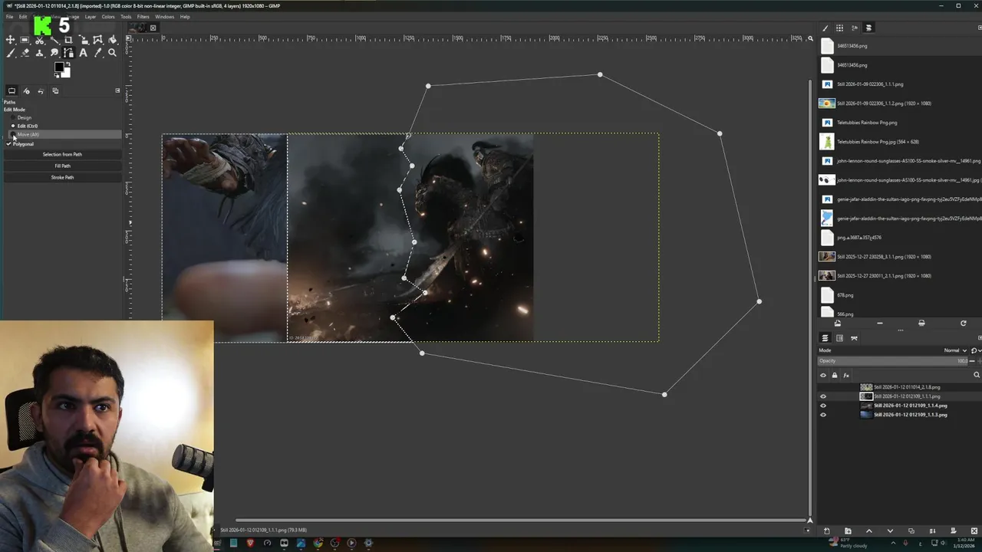Select the Paintbrush tool
The width and height of the screenshot is (982, 552).
[10, 53]
